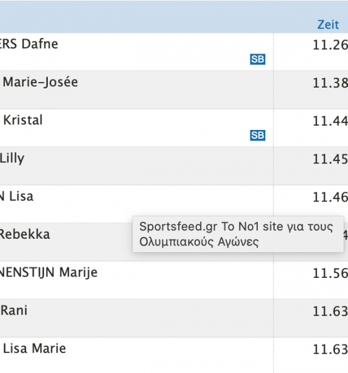This screenshot has height=373, width=348.
Task: Select the 11.46 result time
Action: (x=331, y=197)
